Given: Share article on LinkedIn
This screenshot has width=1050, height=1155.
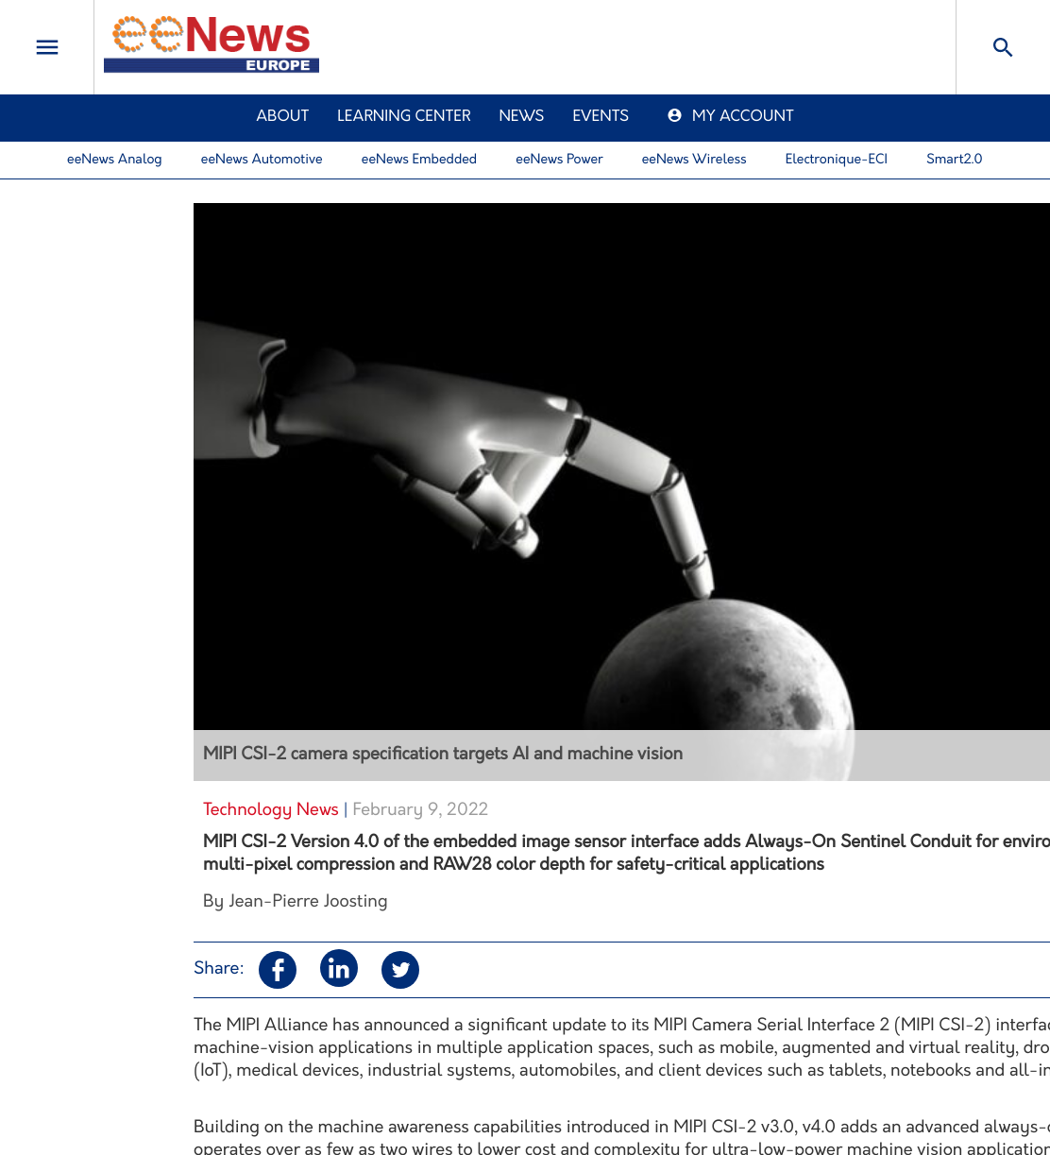Looking at the screenshot, I should tap(339, 968).
